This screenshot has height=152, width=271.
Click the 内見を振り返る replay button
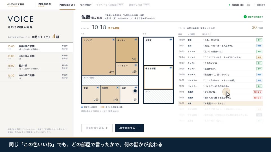point(97,128)
